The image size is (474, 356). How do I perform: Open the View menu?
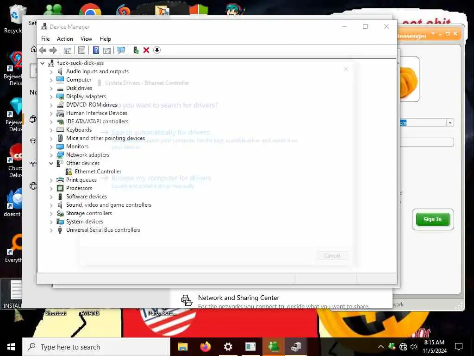pyautogui.click(x=86, y=39)
